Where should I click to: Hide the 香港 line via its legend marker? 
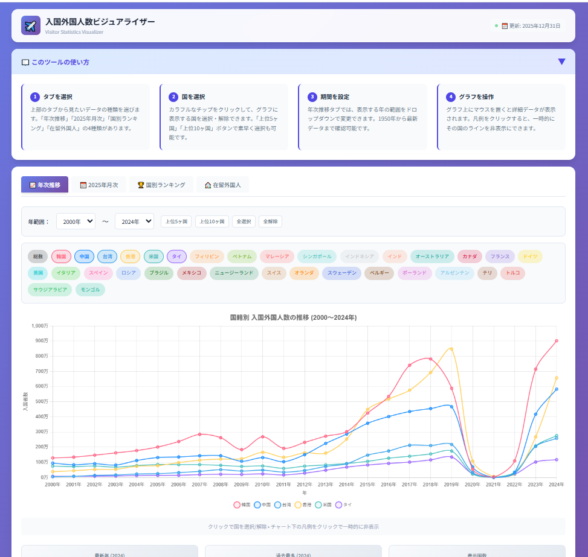tap(298, 504)
